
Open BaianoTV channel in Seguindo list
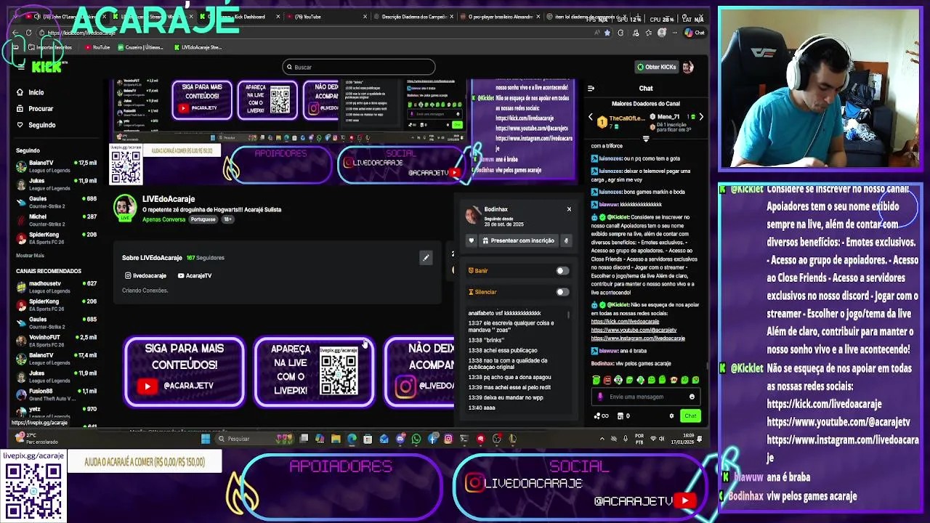coord(57,166)
